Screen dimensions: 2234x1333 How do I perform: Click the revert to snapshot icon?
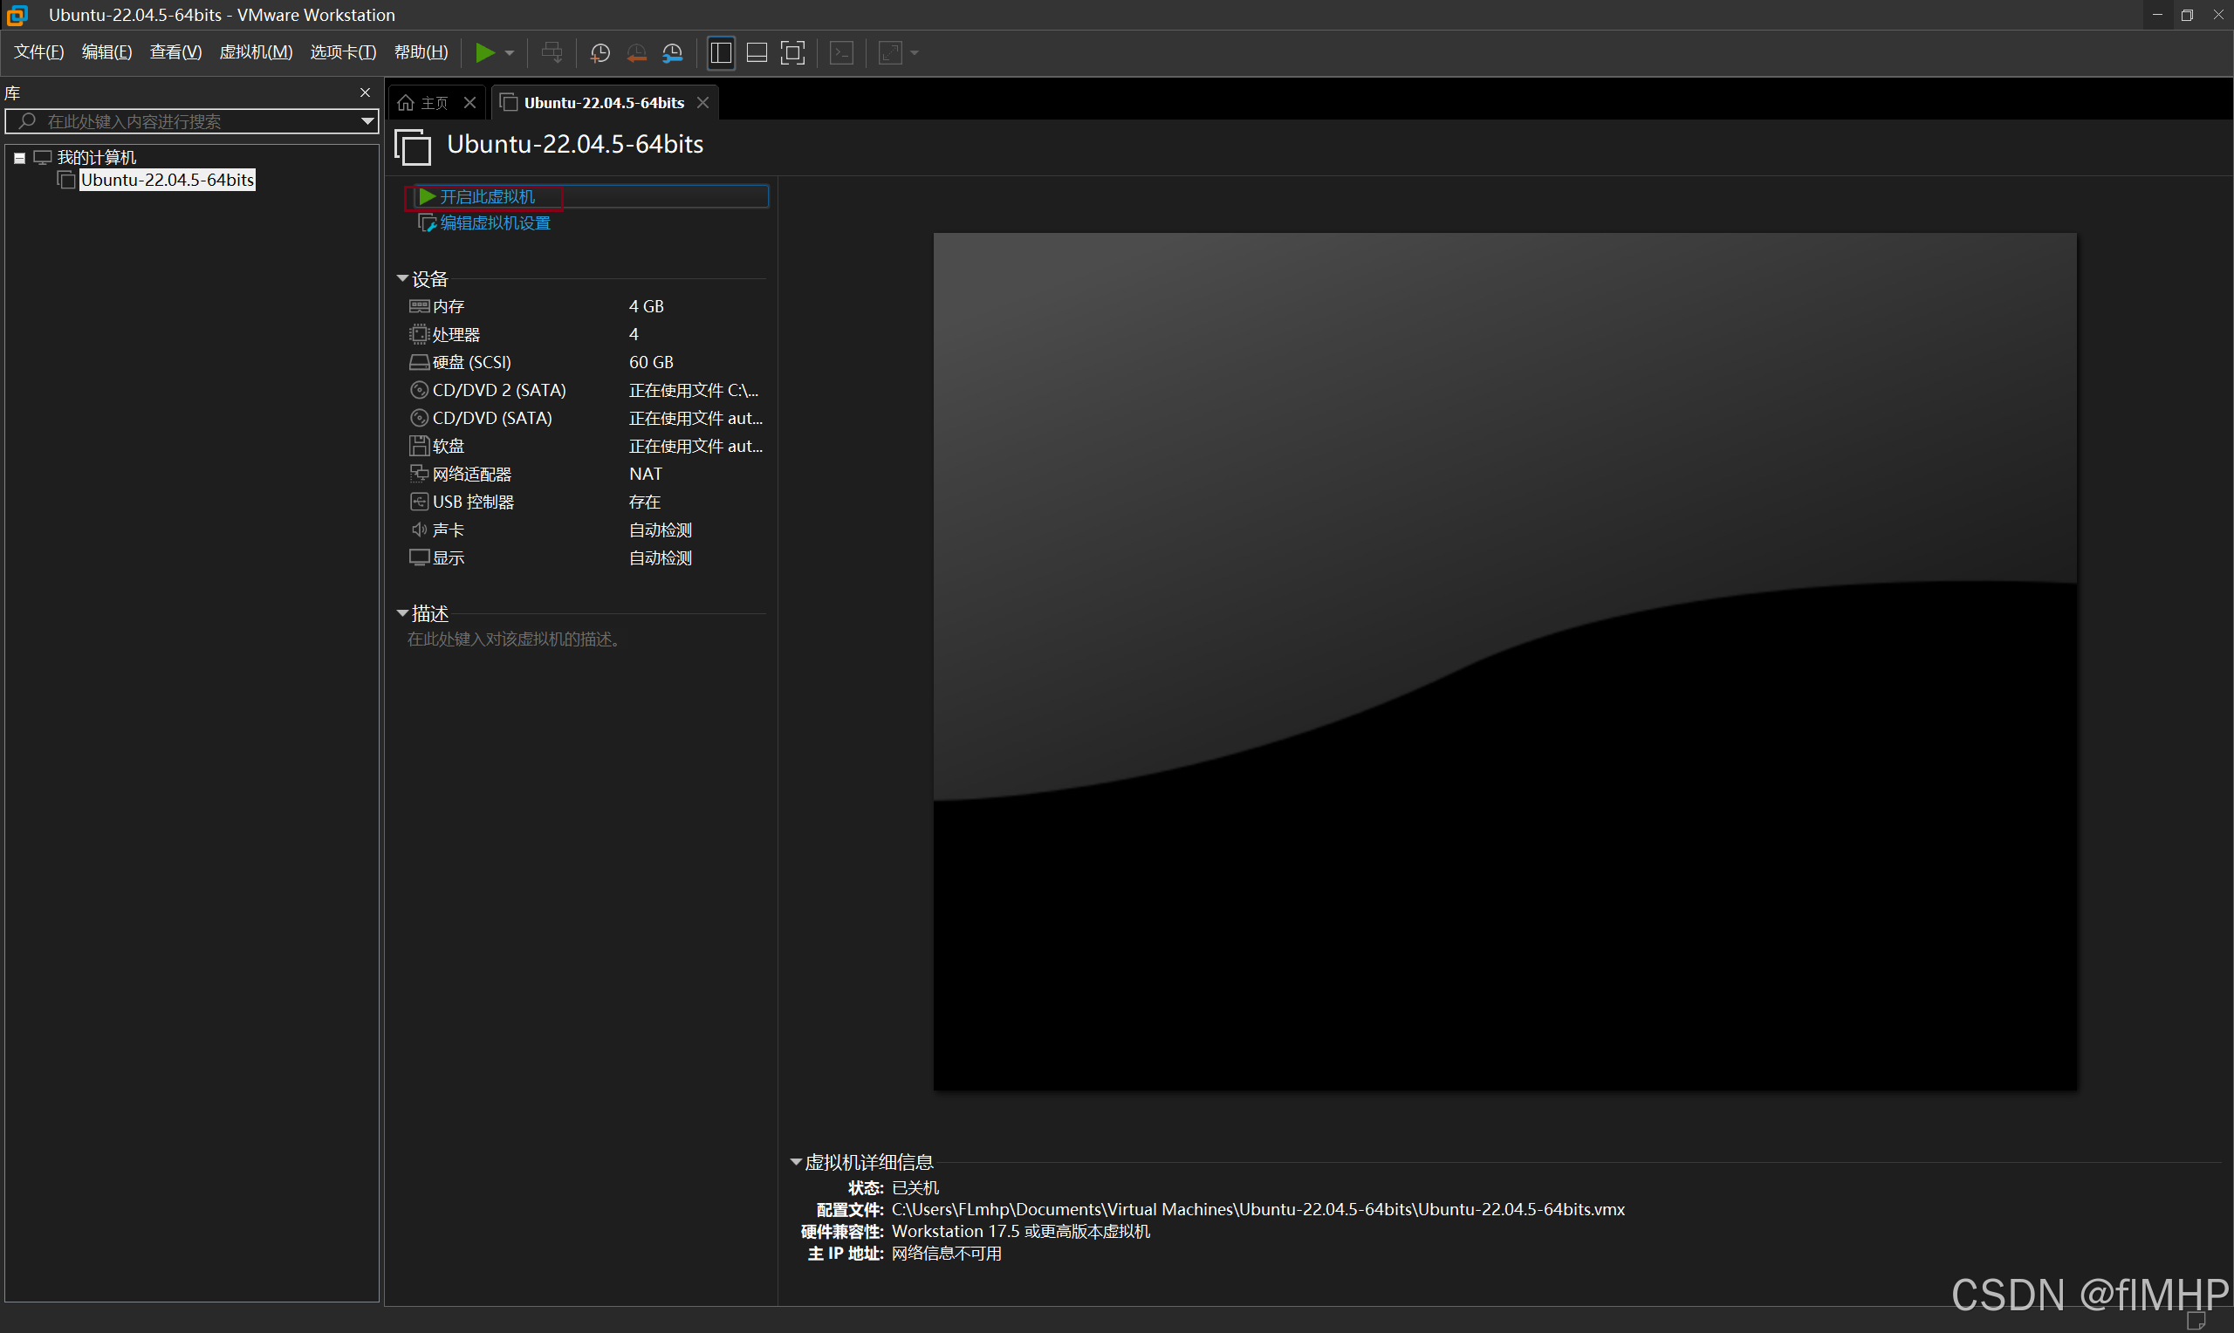(637, 53)
